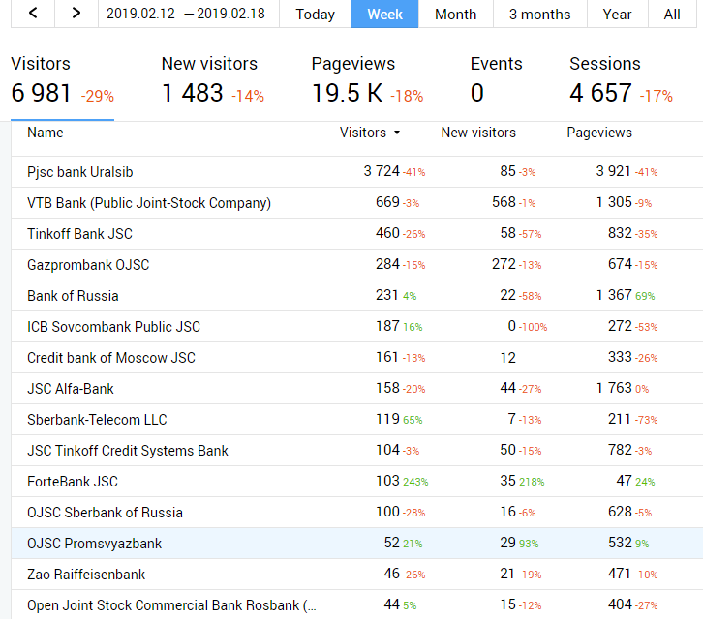
Task: Select the Visitors 6 981 summary metric
Action: tap(62, 80)
